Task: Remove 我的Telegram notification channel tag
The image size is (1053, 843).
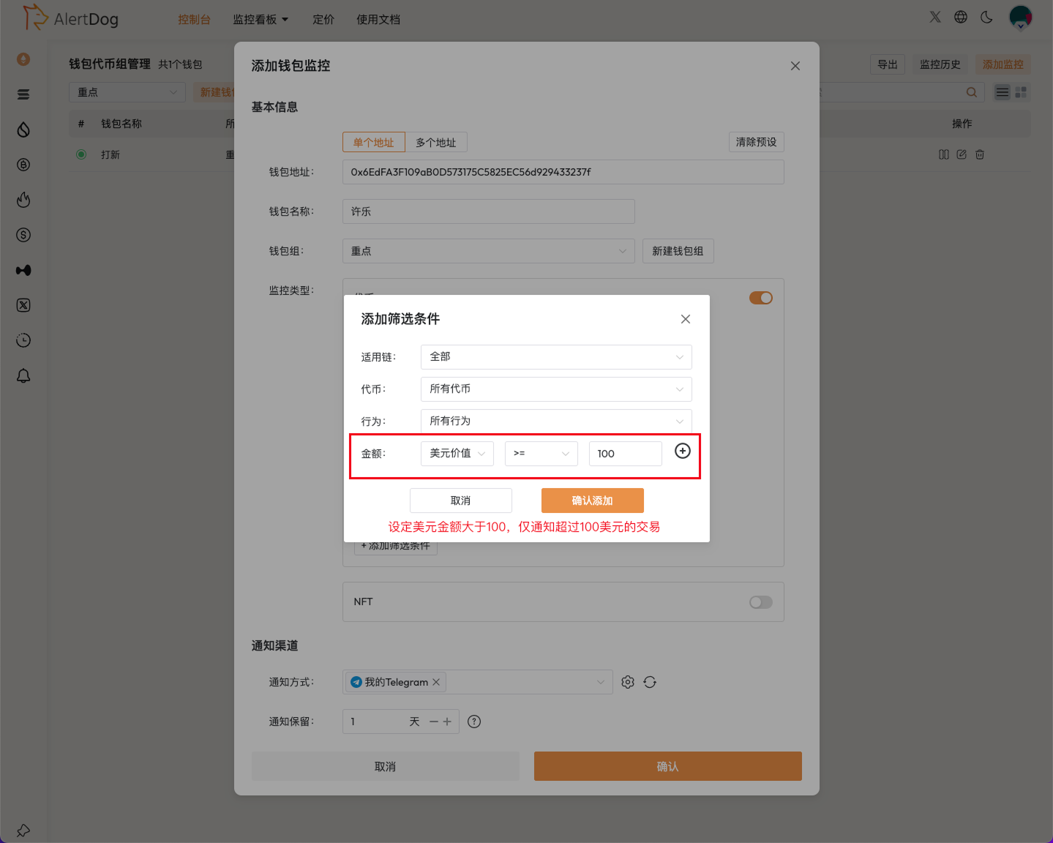Action: coord(436,681)
